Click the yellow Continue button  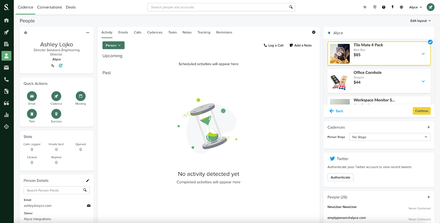(x=422, y=111)
